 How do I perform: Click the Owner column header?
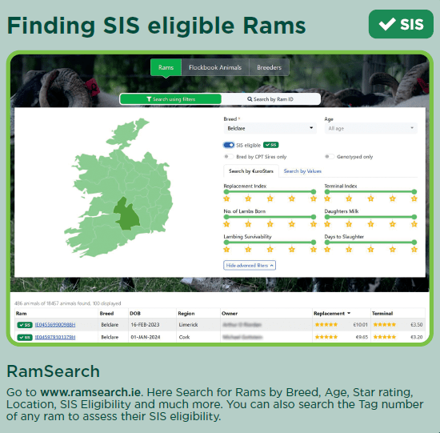(x=230, y=314)
